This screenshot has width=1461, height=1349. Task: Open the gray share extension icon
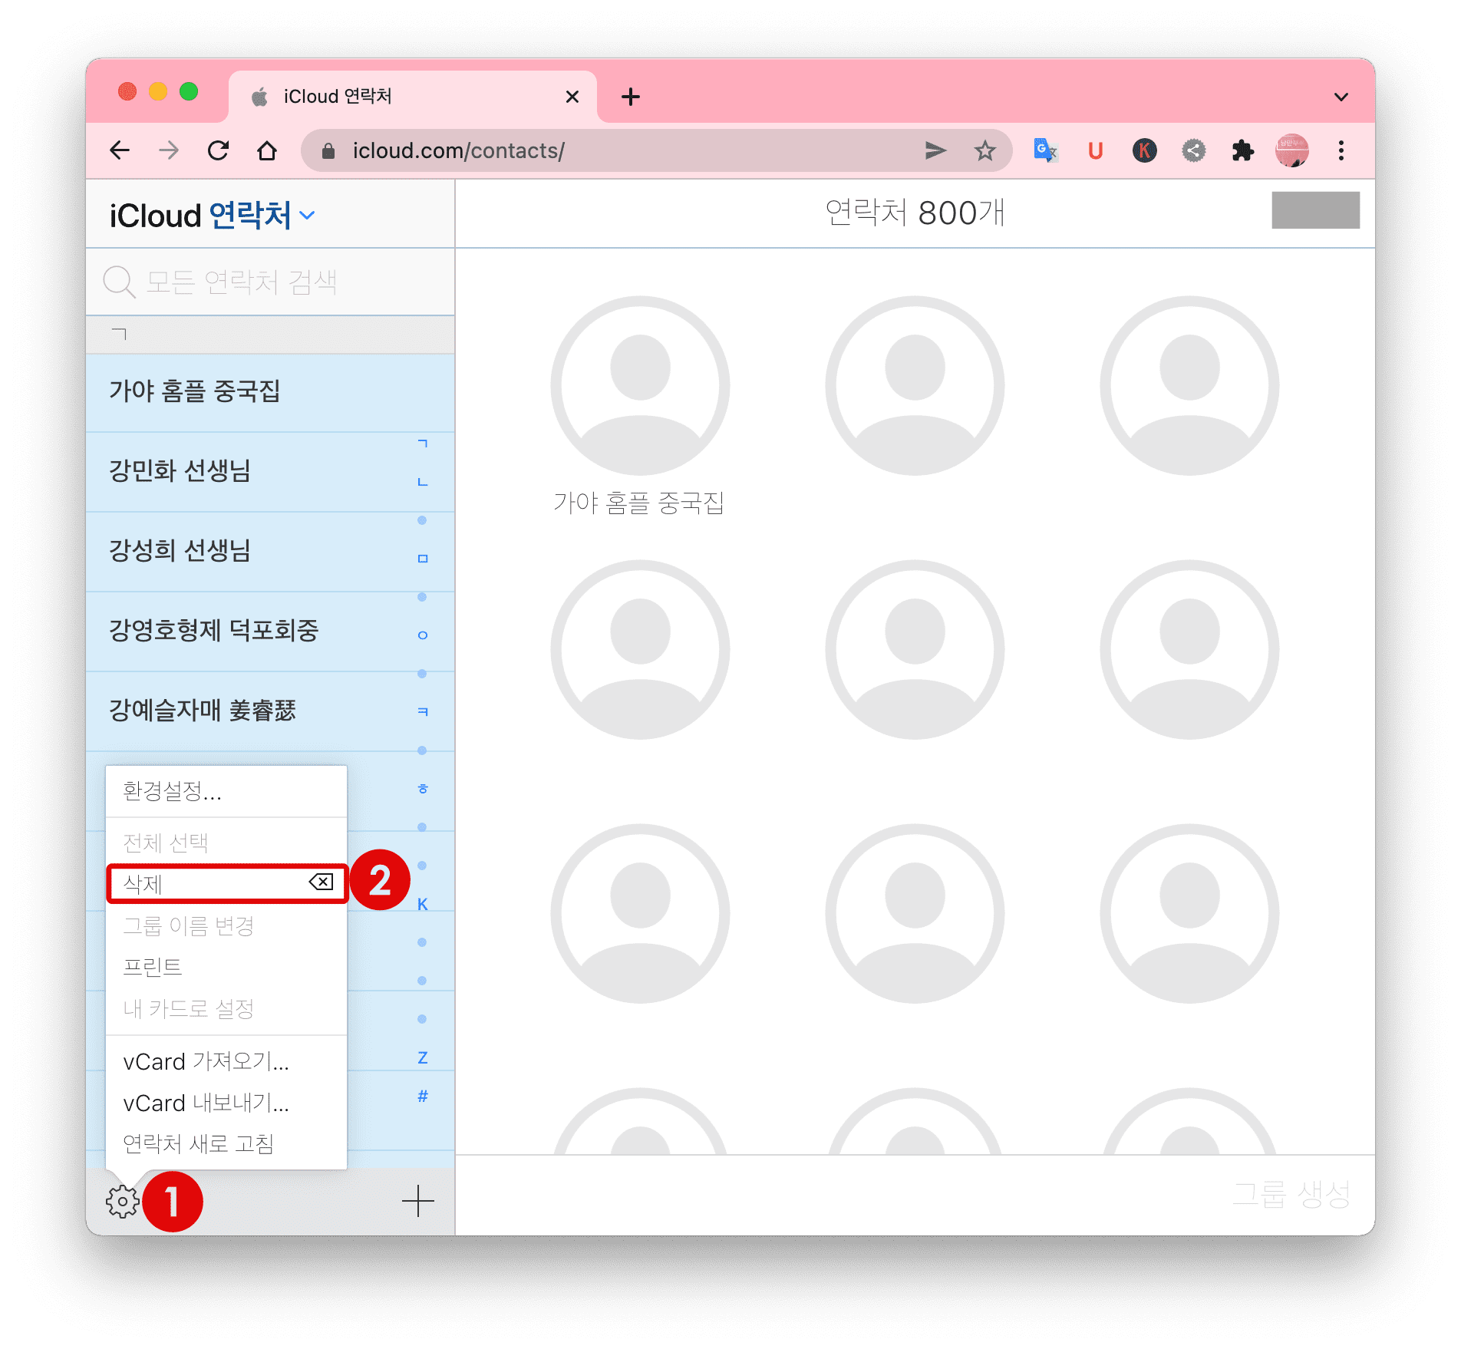point(1194,150)
